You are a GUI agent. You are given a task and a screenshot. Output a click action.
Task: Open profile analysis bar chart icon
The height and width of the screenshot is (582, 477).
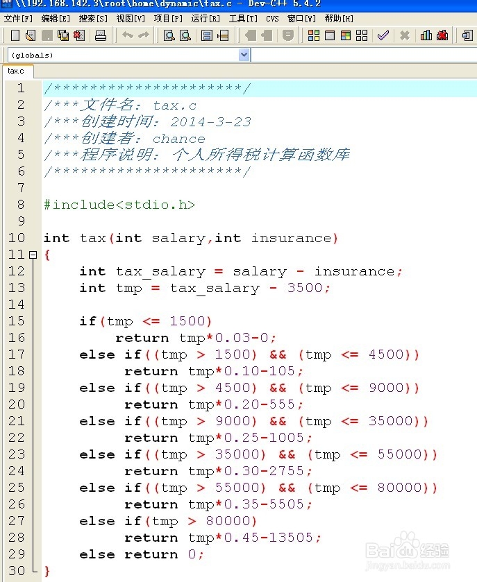426,35
